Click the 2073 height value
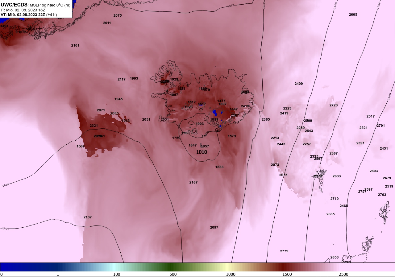This screenshot has width=395, height=277. point(275,165)
